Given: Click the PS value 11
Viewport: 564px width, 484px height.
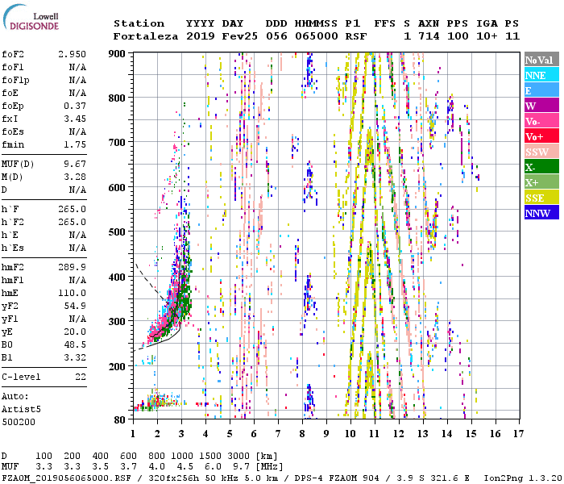Looking at the screenshot, I should pyautogui.click(x=512, y=36).
